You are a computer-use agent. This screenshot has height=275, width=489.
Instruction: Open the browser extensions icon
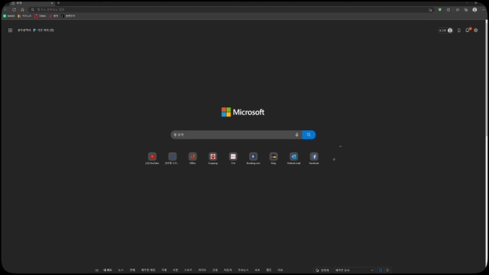[x=449, y=10]
